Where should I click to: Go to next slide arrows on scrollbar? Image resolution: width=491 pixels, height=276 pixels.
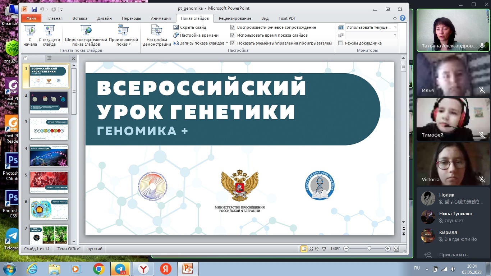click(403, 234)
